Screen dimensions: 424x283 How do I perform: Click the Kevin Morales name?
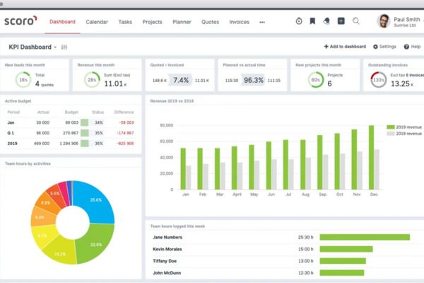point(167,249)
